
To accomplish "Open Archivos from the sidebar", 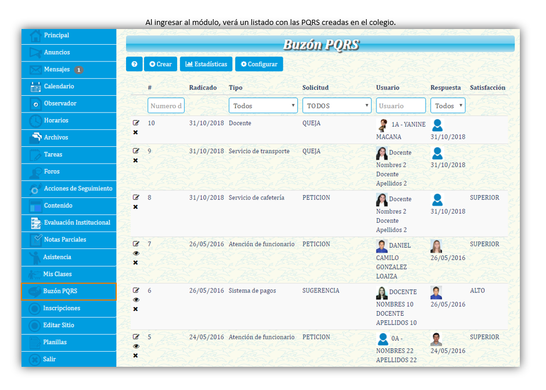I will tap(69, 138).
